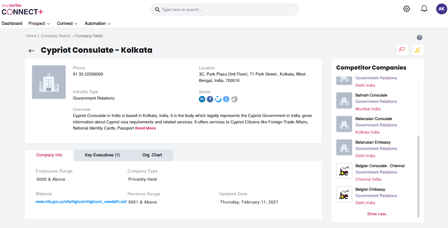Open the AK user avatar menu

(442, 9)
